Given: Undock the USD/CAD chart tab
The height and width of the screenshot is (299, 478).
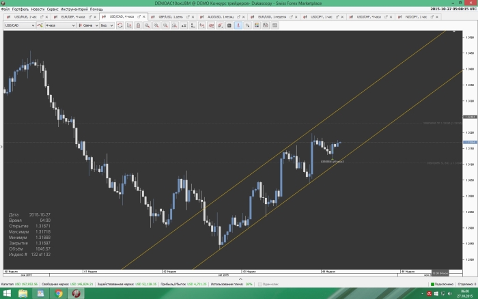Looking at the screenshot, I should (139, 17).
